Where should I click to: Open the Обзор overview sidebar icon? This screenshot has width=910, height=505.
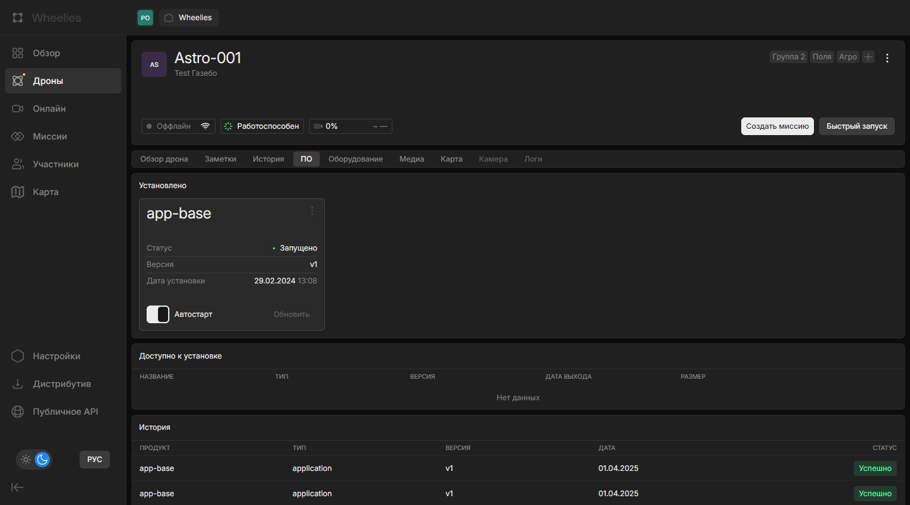(18, 53)
